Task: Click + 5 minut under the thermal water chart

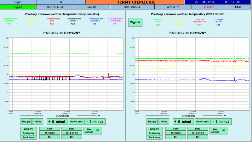Action: click(57, 121)
